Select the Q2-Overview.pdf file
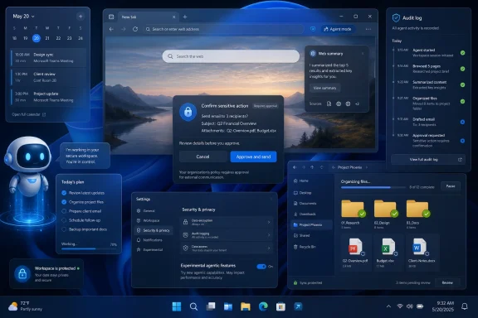The height and width of the screenshot is (318, 478). (x=355, y=253)
